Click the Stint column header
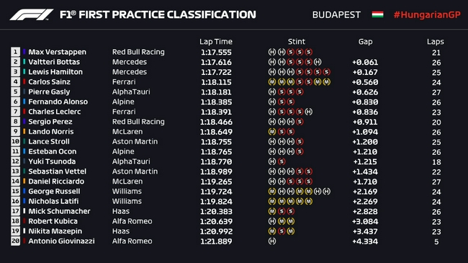This screenshot has width=468, height=263. 297,42
